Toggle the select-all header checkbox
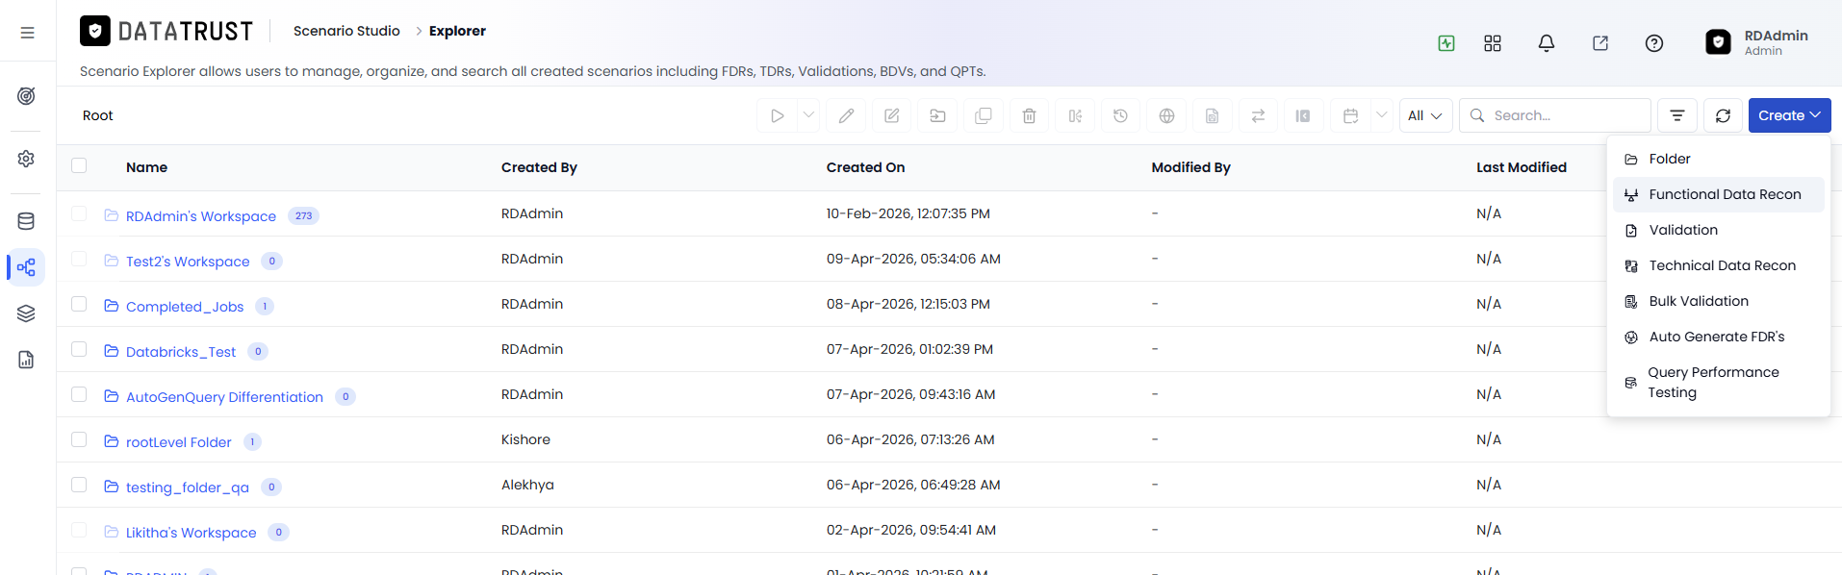 [x=79, y=166]
